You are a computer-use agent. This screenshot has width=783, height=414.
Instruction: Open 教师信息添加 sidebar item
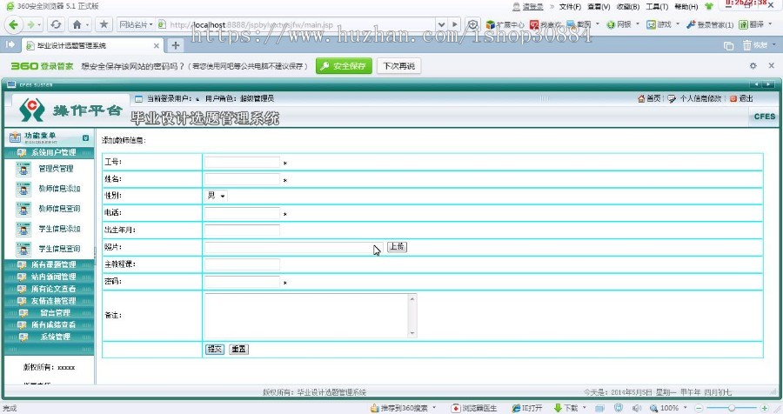click(59, 189)
